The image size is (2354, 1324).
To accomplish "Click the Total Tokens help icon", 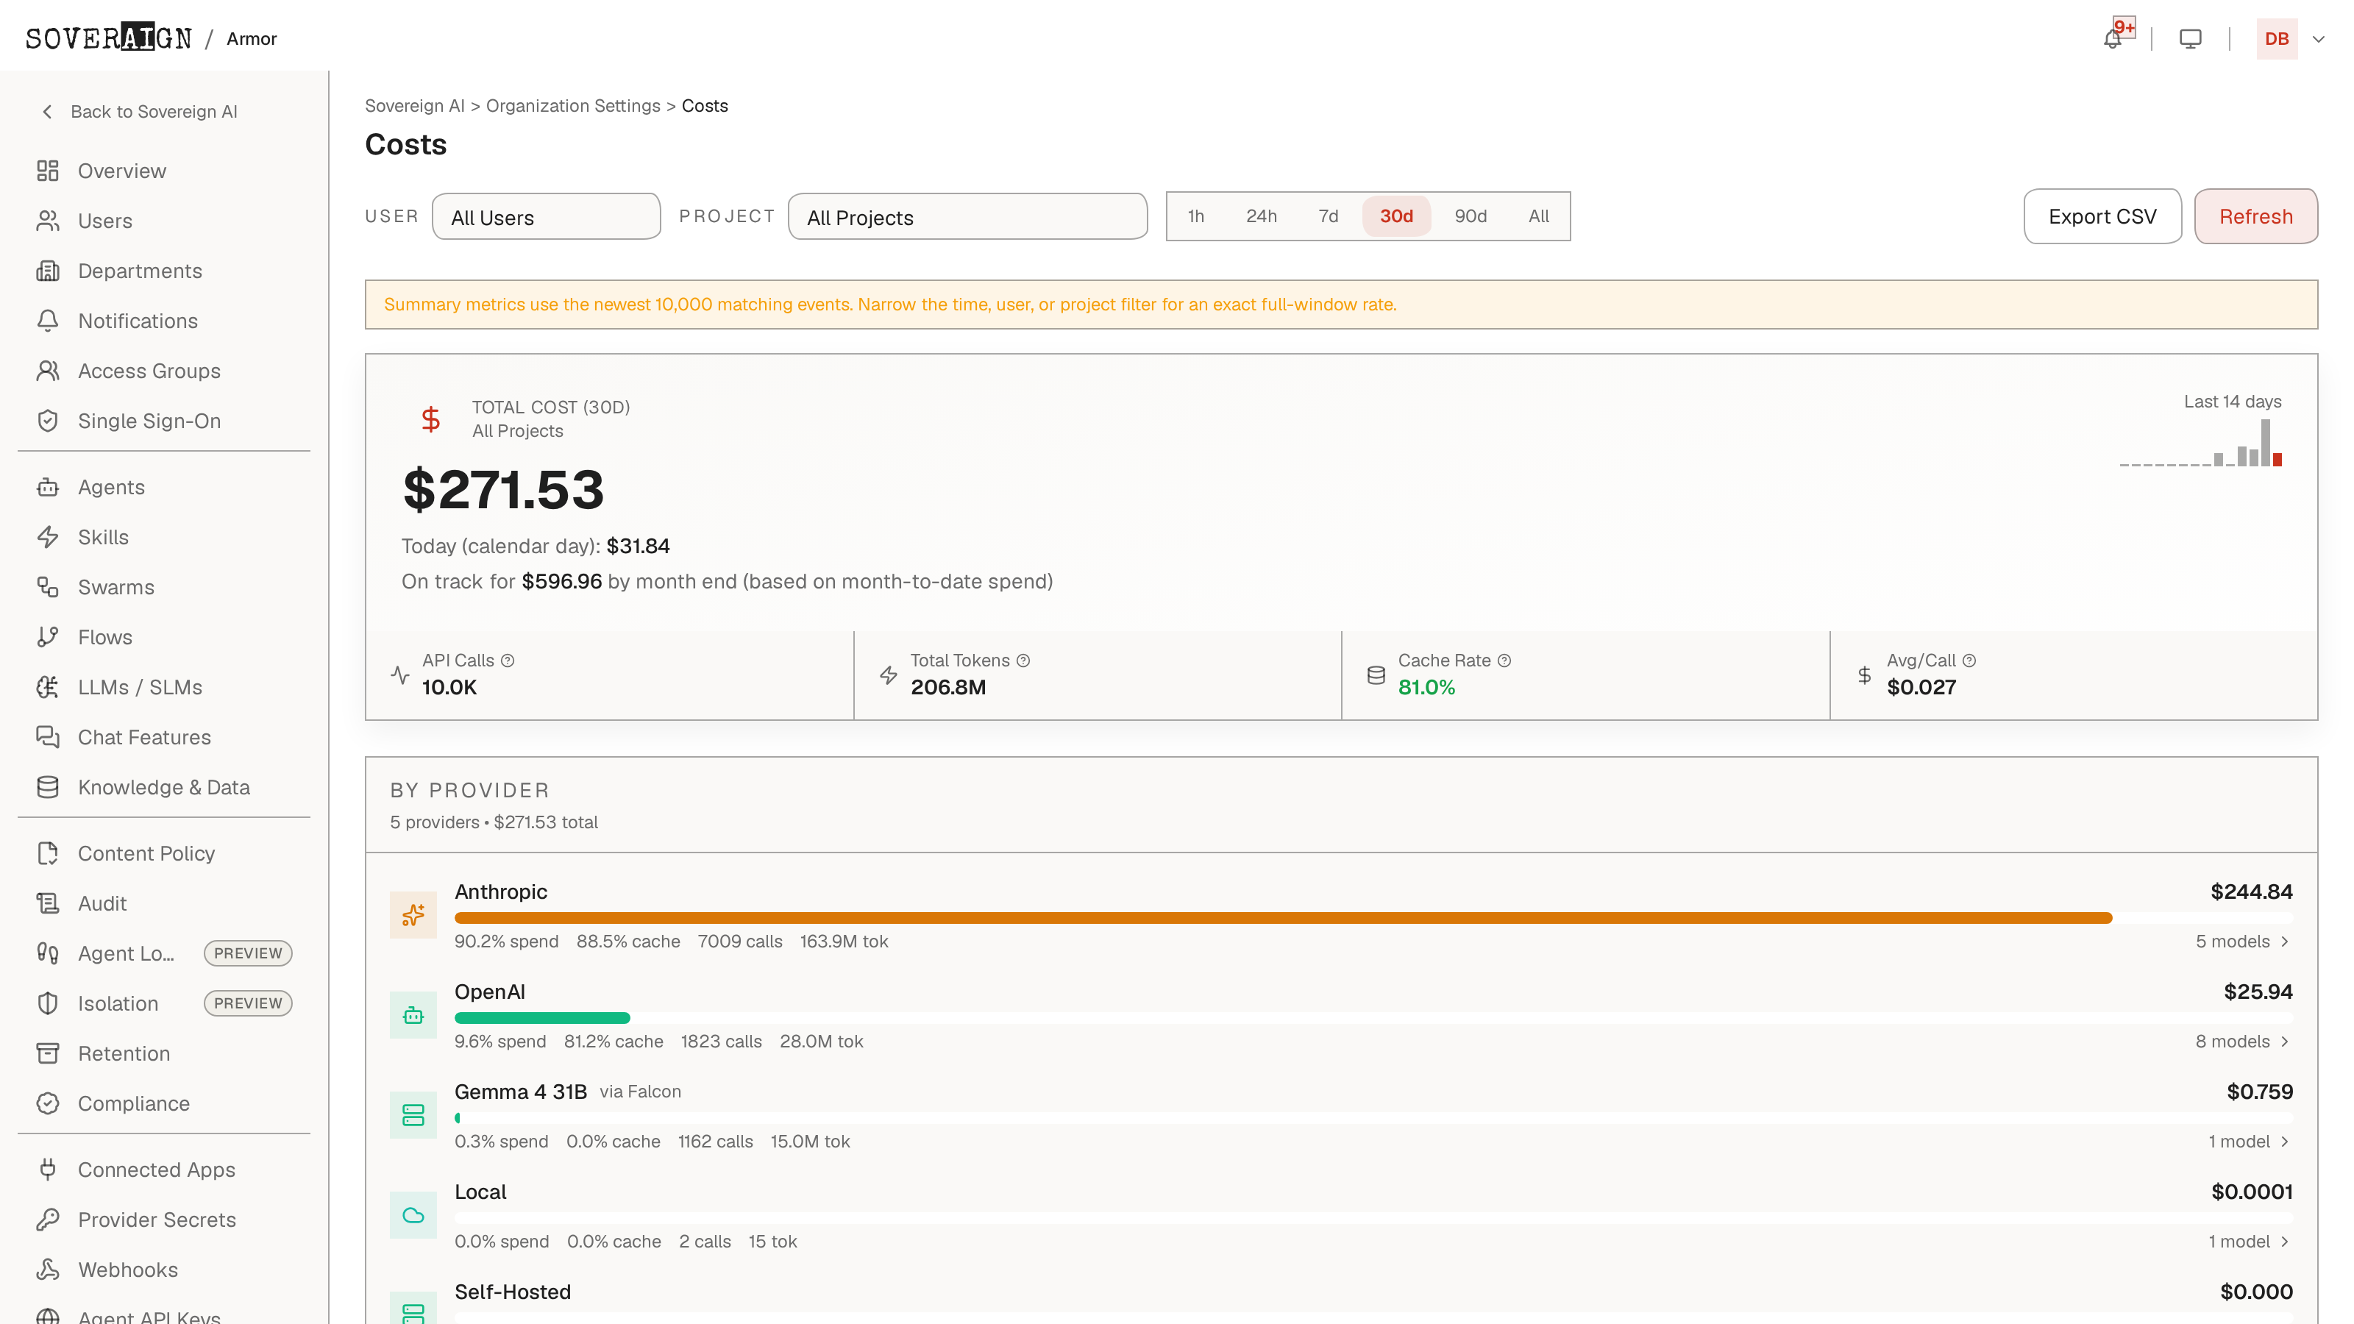I will 1023,661.
